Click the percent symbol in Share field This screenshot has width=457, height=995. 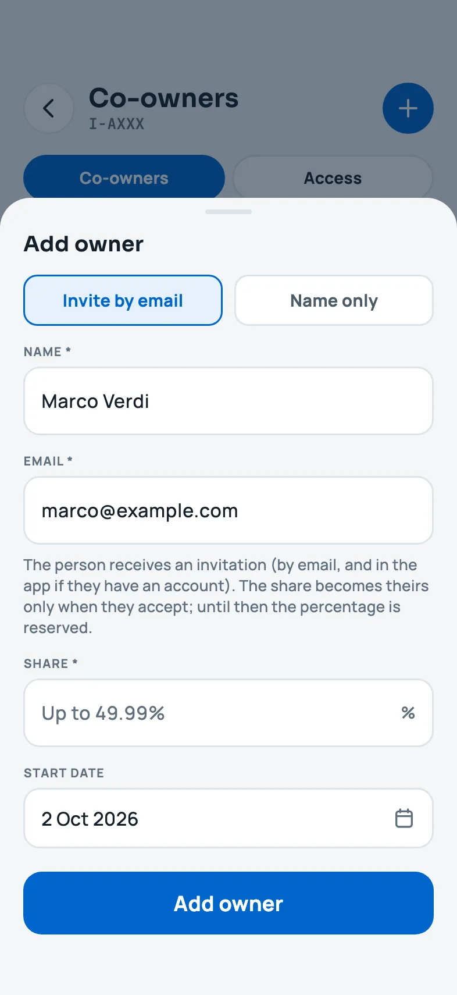coord(408,713)
